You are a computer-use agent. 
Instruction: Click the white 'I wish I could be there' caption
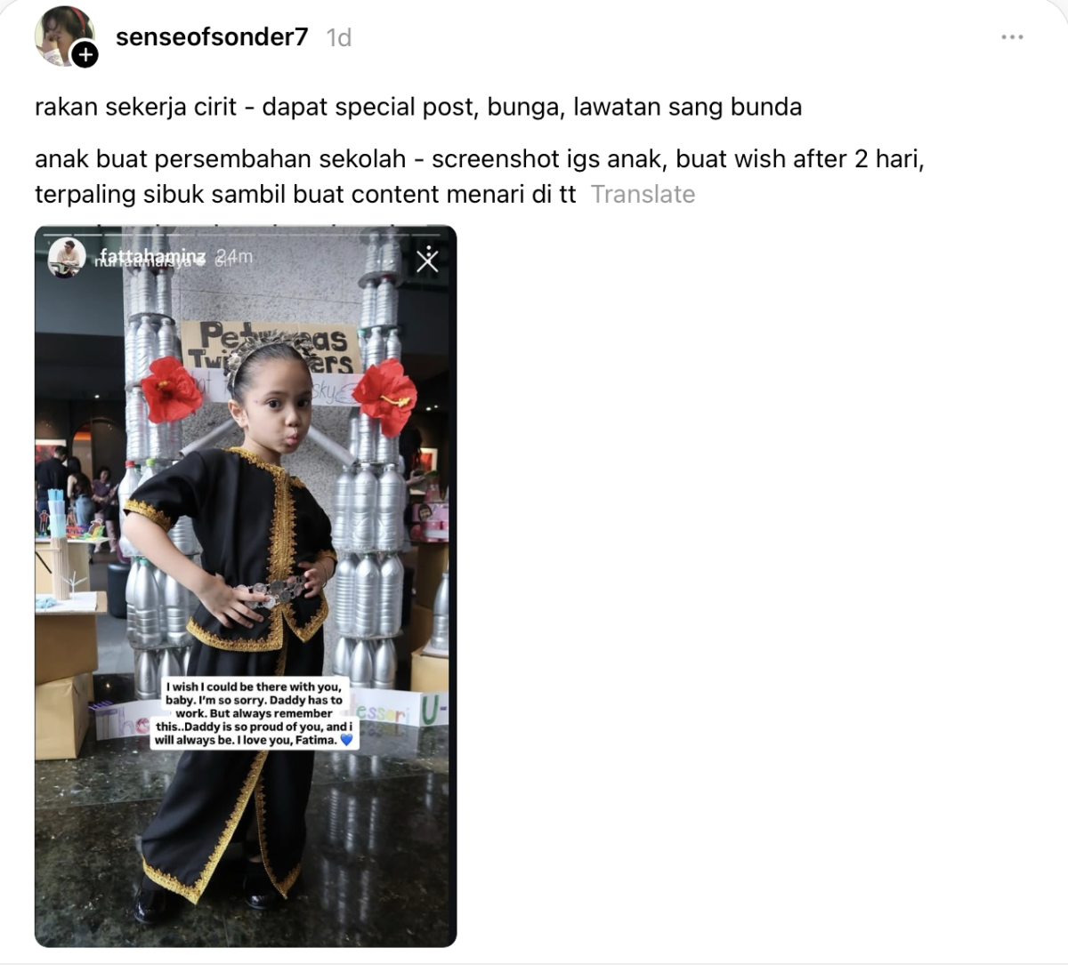(255, 713)
